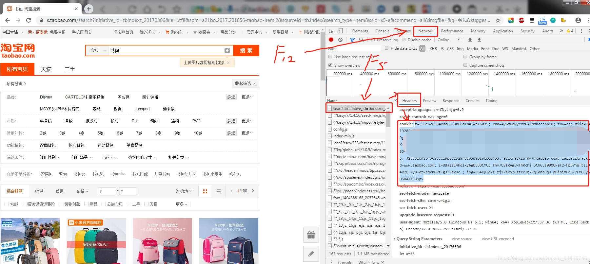This screenshot has height=264, width=590.
Task: Tick the 包邮 free shipping checkbox
Action: coord(7,204)
